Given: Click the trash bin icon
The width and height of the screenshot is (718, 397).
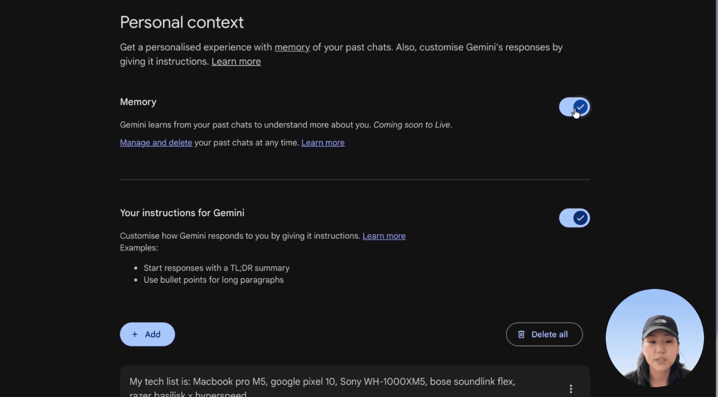Looking at the screenshot, I should pos(521,334).
